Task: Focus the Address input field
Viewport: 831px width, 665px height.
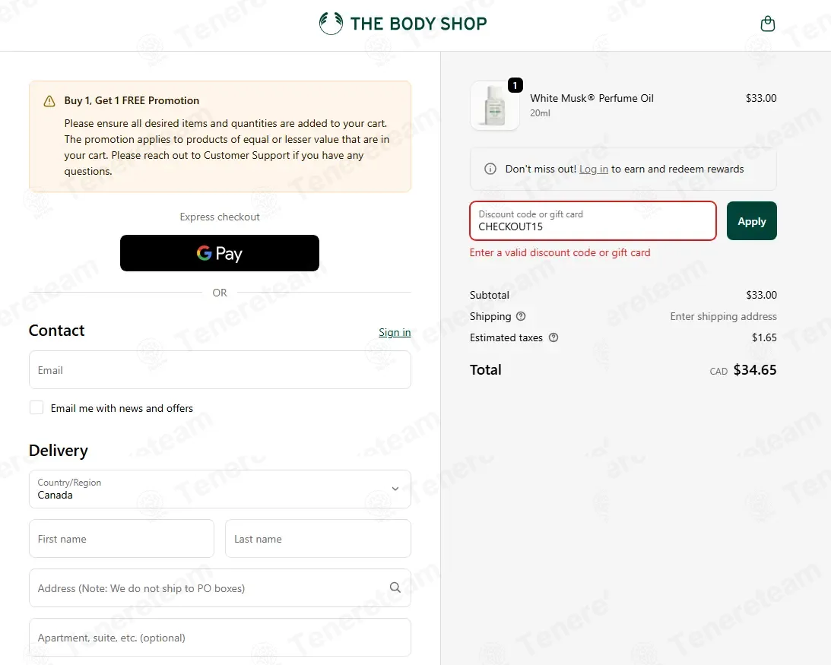Action: click(220, 587)
